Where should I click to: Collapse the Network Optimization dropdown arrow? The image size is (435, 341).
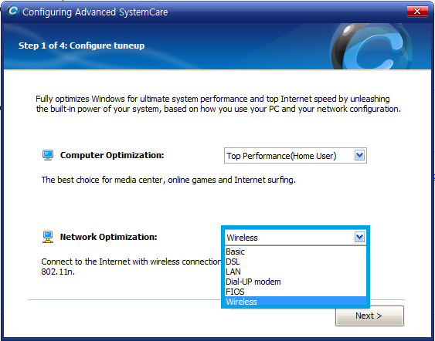click(359, 237)
